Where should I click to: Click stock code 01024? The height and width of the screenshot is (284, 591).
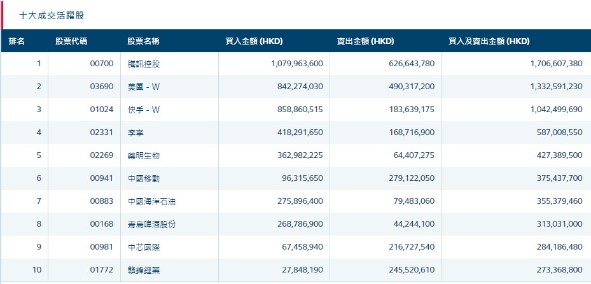102,110
